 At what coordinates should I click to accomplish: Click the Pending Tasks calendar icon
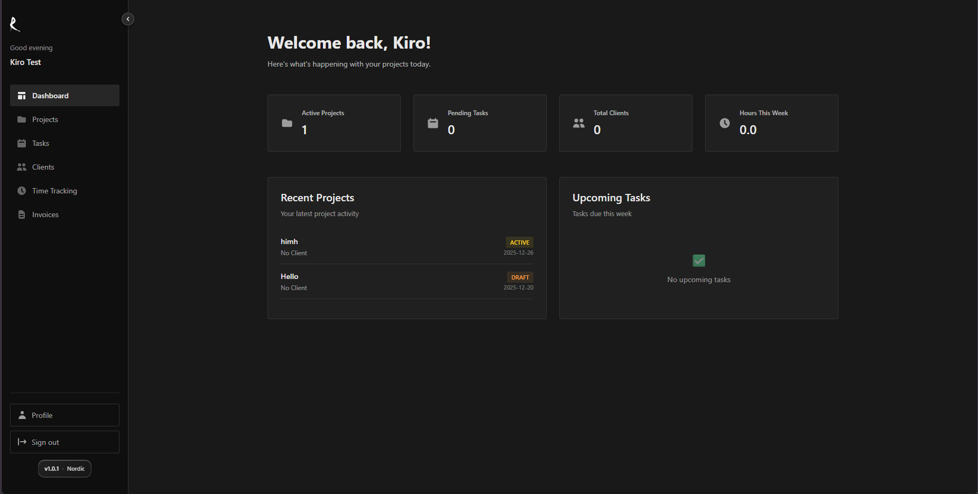click(433, 123)
